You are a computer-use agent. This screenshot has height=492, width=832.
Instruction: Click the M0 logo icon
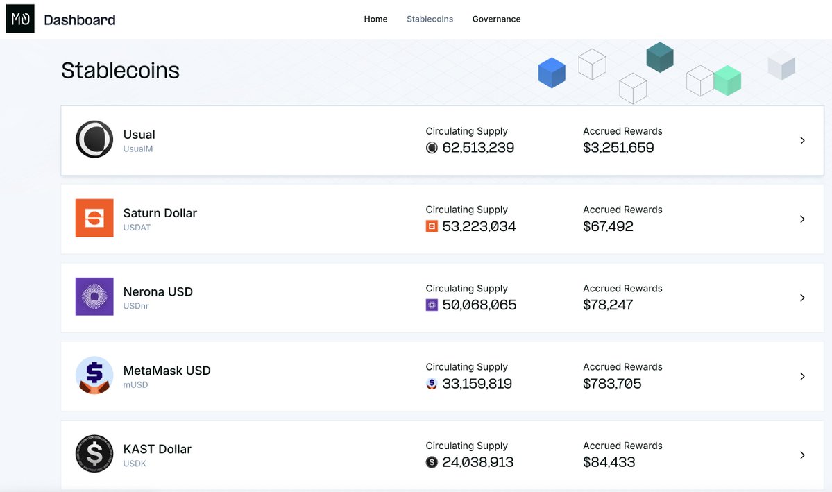[x=20, y=19]
